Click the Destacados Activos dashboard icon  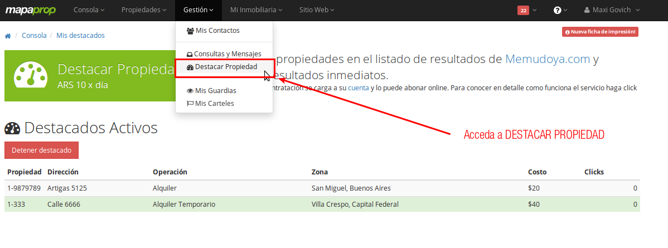pyautogui.click(x=12, y=128)
